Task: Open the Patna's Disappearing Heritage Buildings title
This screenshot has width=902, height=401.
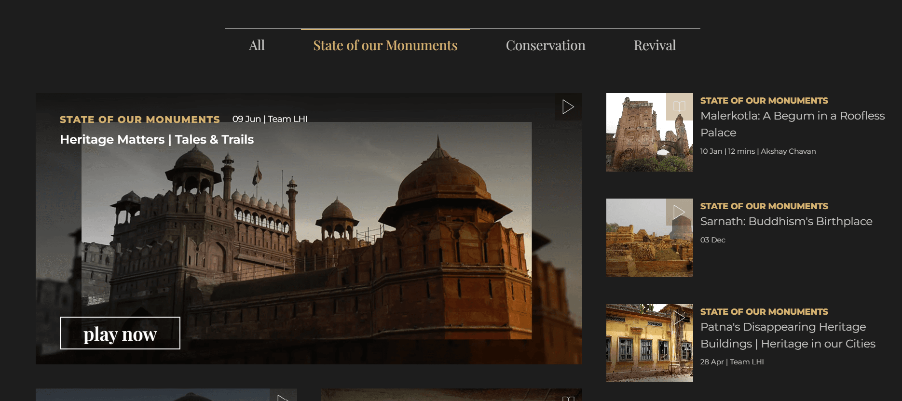Action: [787, 335]
